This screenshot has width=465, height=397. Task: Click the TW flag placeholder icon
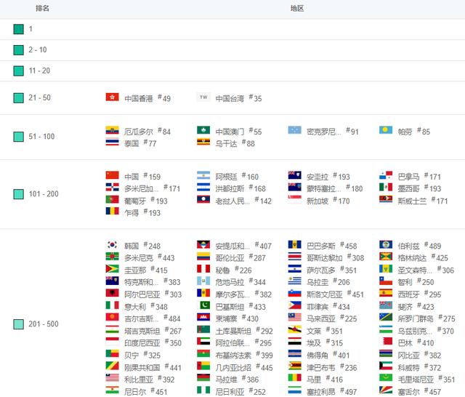[203, 97]
